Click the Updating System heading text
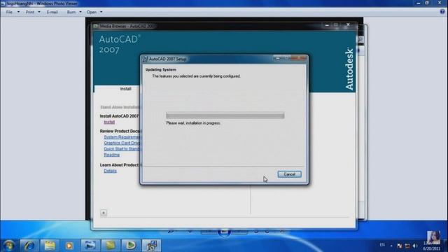This screenshot has height=252, width=448. coord(161,70)
